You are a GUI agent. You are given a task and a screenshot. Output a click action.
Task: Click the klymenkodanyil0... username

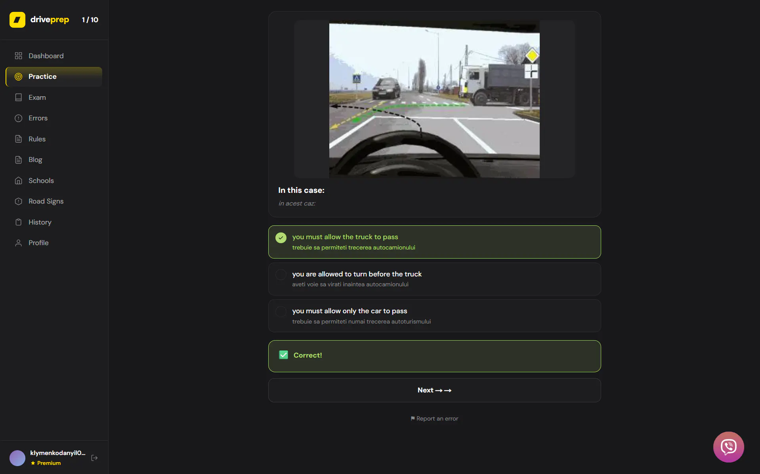(58, 453)
